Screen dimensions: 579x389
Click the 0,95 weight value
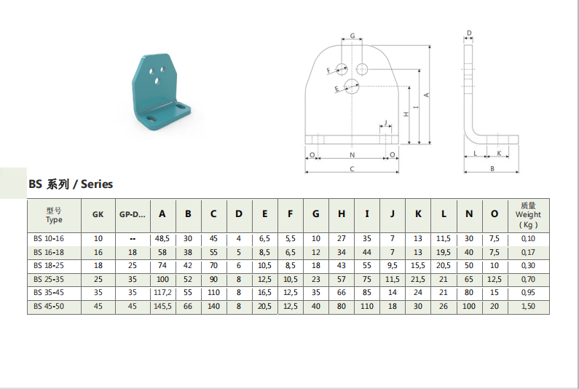click(528, 293)
